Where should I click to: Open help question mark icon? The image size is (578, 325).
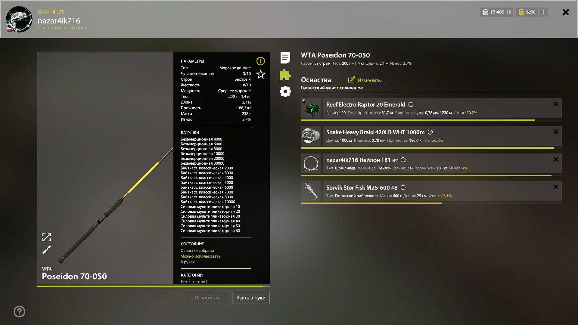(19, 311)
